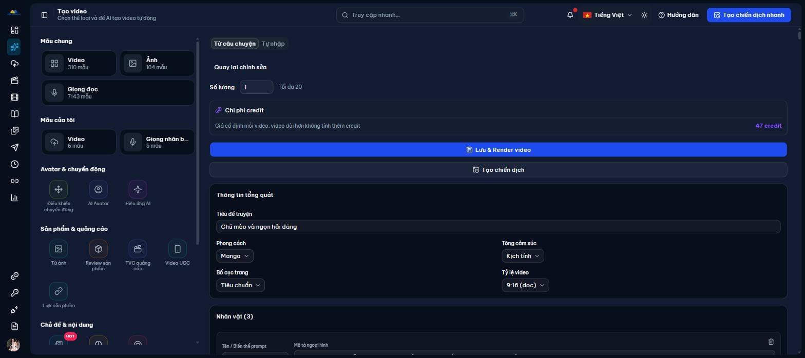Click the Lưu & Render video button
This screenshot has height=358, width=805.
click(498, 150)
